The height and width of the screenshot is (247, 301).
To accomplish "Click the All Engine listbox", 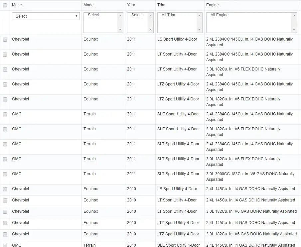I will coord(252,23).
